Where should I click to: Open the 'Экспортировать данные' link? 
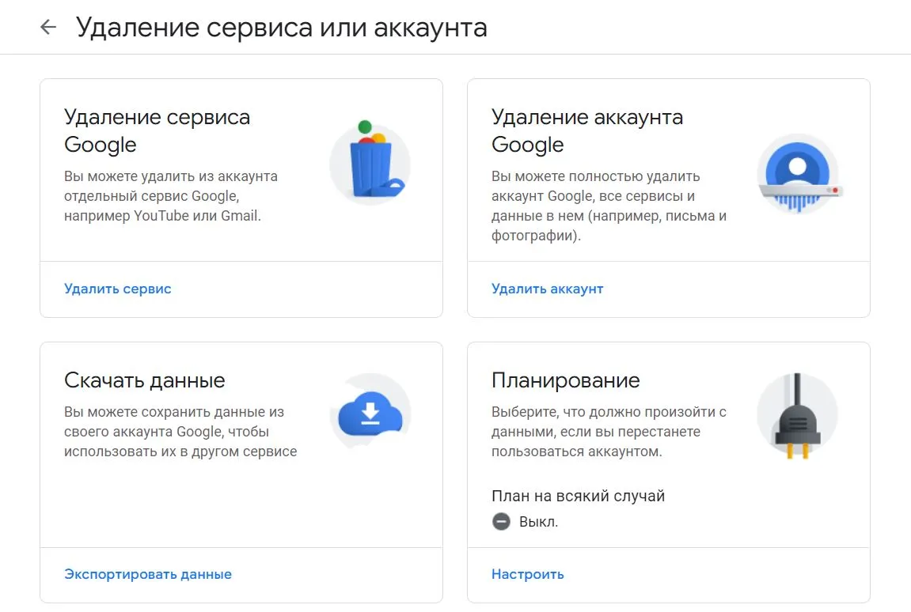(x=147, y=574)
